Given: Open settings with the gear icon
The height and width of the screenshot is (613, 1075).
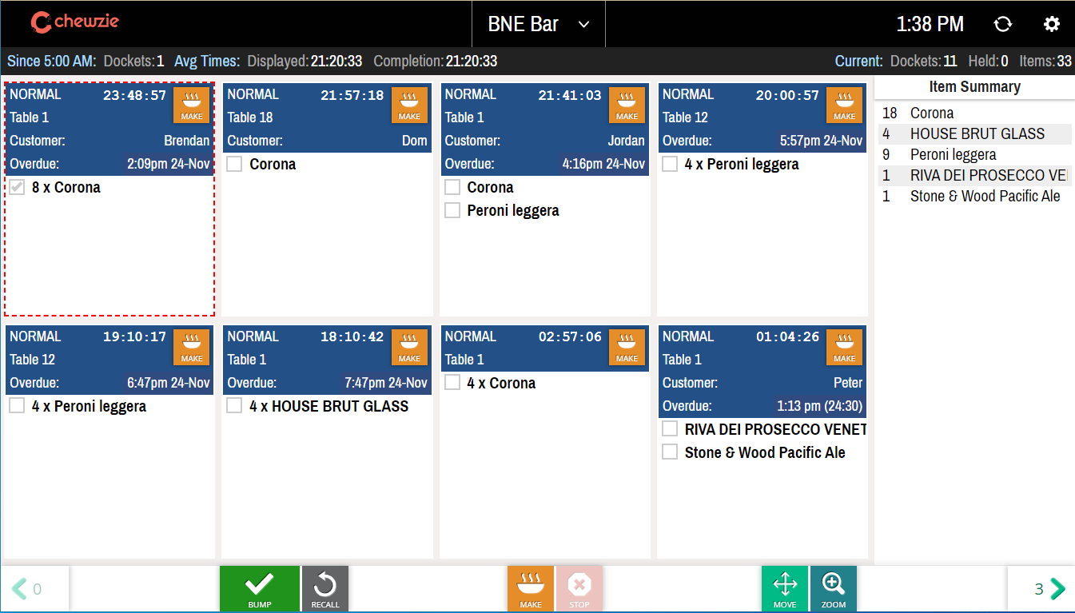Looking at the screenshot, I should 1052,24.
